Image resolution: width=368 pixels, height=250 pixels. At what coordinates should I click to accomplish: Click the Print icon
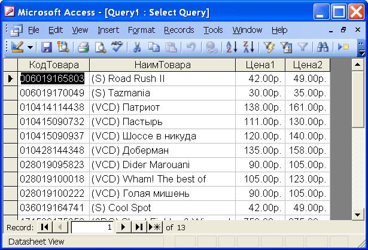point(83,47)
